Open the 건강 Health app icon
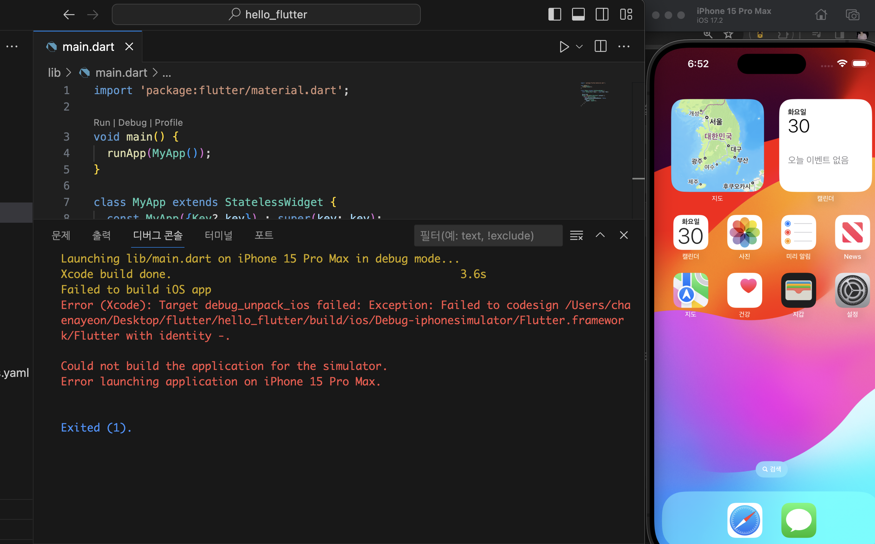 pos(745,290)
